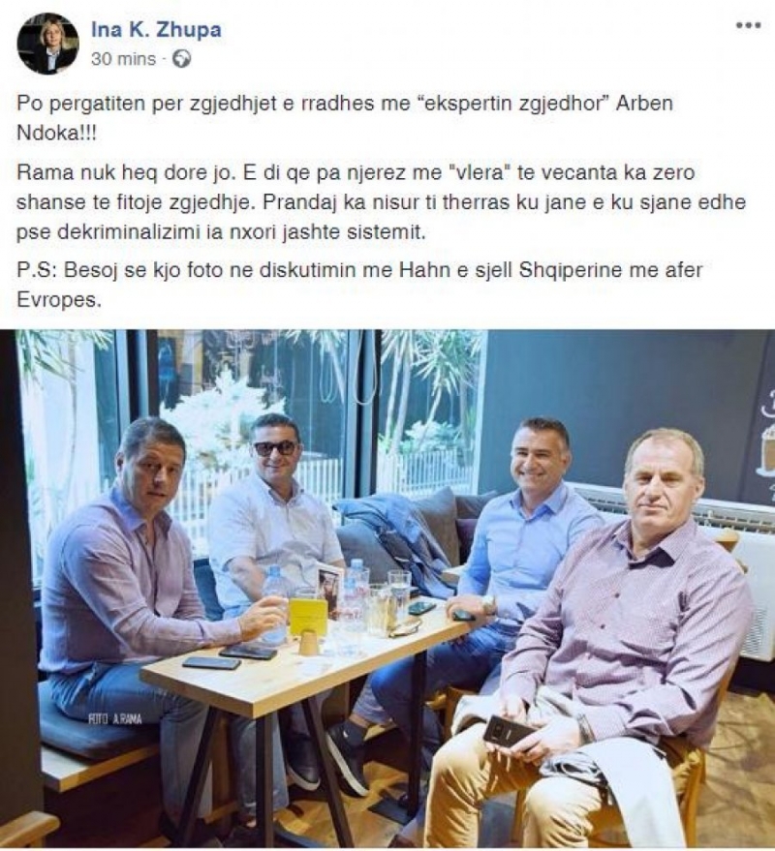
Task: Click the black phone lying on table corner
Action: (x=211, y=662)
